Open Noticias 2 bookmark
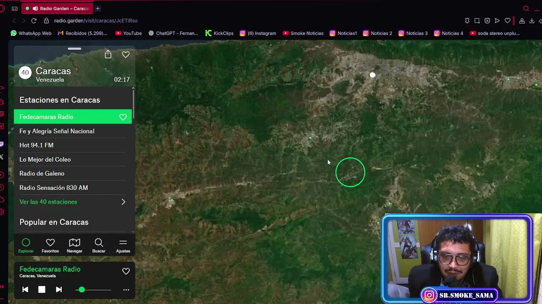Screen dimensions: 542x304 click(x=378, y=33)
